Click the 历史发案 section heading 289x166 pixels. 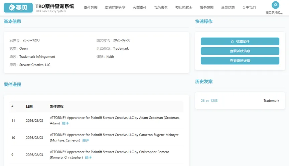(204, 81)
